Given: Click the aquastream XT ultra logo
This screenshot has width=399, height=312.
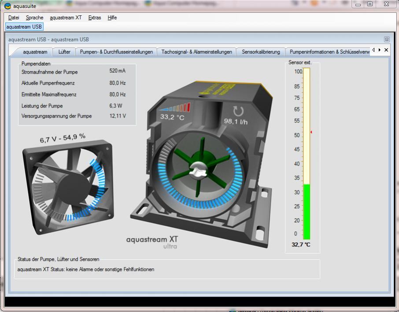Looking at the screenshot, I should point(152,242).
